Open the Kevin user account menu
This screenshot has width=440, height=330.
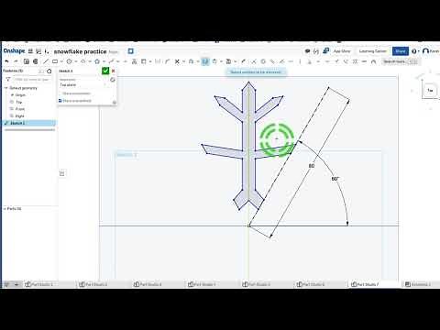[x=431, y=51]
